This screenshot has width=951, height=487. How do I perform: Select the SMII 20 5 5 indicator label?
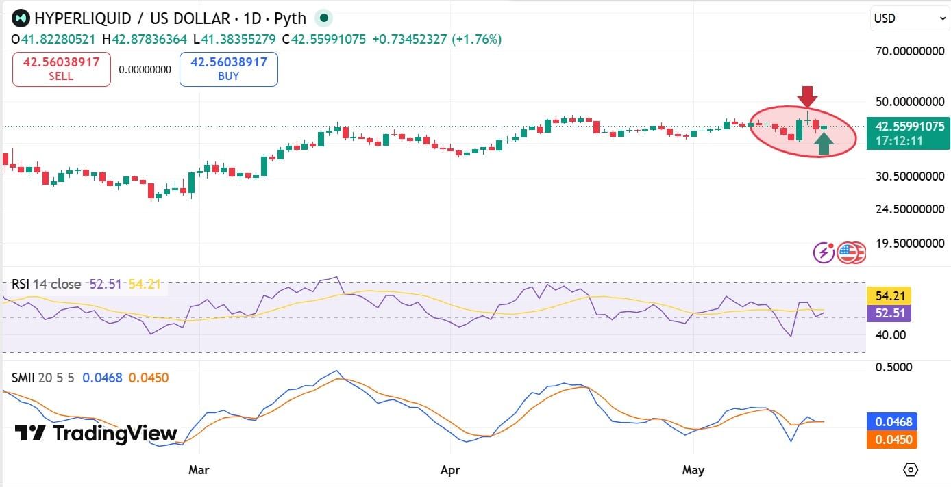point(42,378)
